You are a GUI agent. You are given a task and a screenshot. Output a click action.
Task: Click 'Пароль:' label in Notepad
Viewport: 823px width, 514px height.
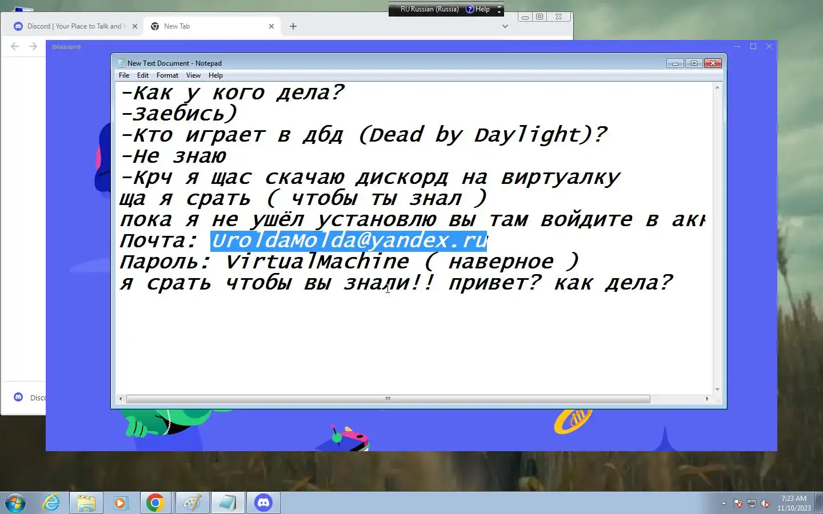165,262
